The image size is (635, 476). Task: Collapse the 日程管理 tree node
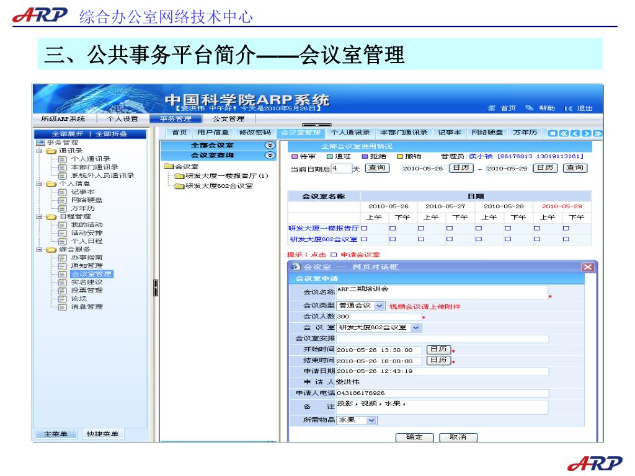click(x=39, y=216)
